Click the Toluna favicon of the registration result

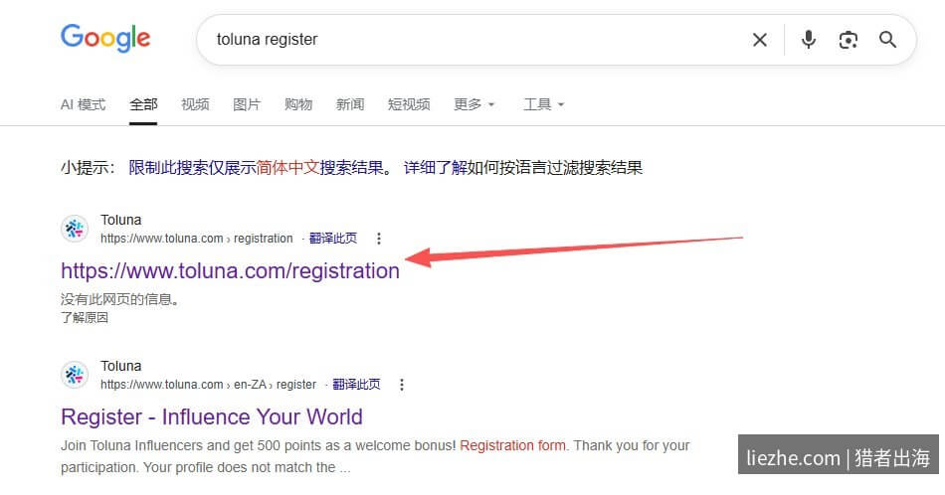click(75, 229)
